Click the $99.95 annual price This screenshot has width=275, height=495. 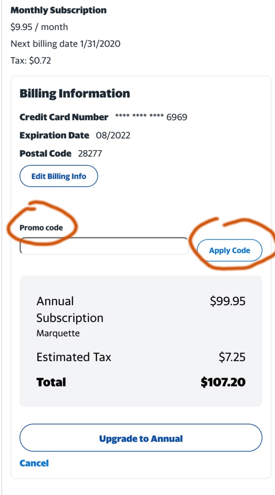tap(228, 301)
